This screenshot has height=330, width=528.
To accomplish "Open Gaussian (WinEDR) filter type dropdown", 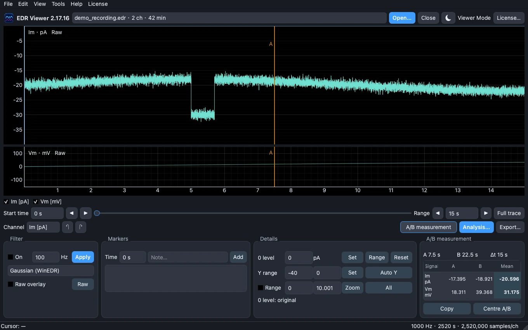I will [51, 271].
